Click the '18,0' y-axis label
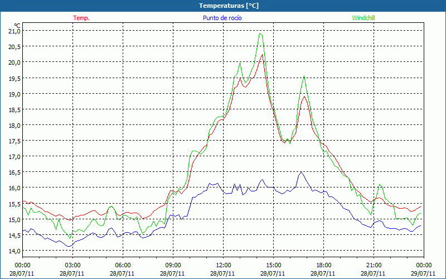Screen dimensions: 446x279 (14, 125)
